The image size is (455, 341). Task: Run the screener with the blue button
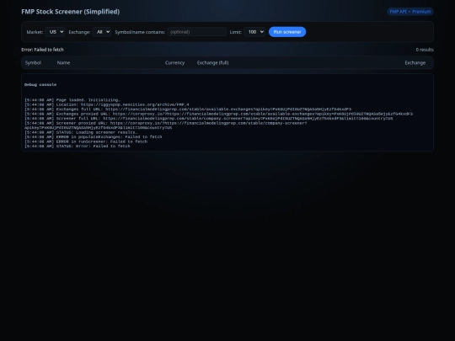(287, 32)
